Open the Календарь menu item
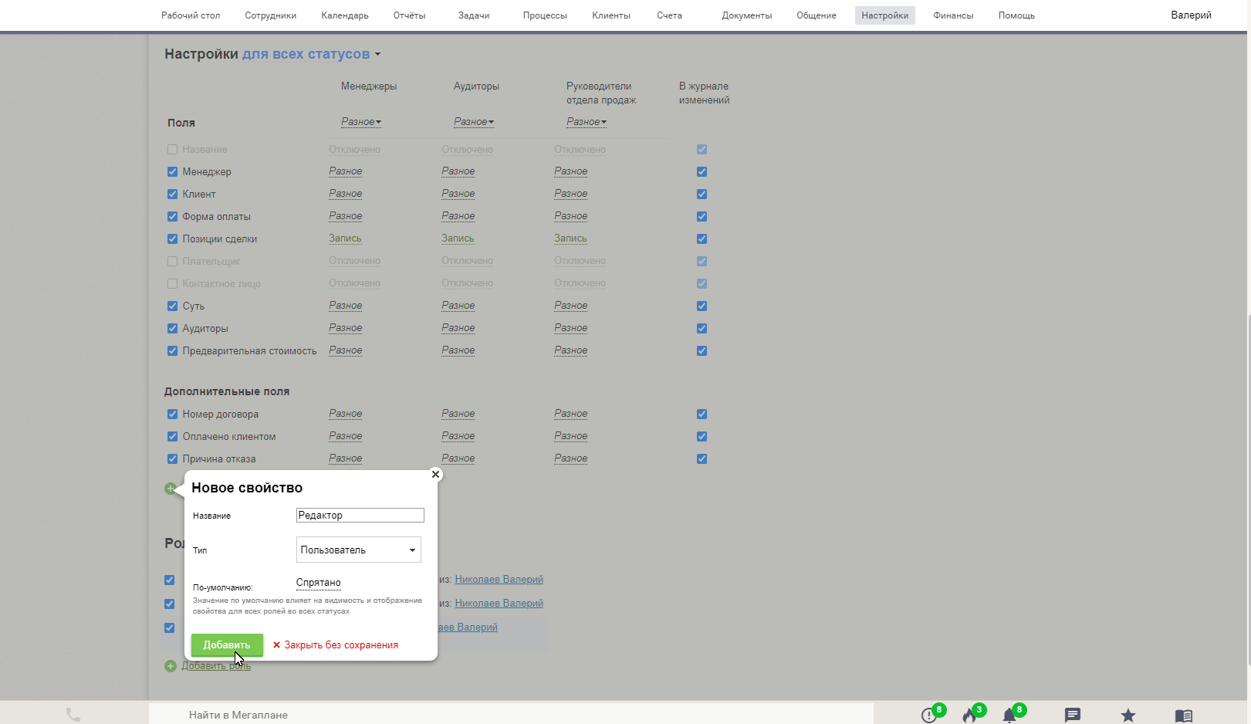1251x724 pixels. click(x=345, y=15)
